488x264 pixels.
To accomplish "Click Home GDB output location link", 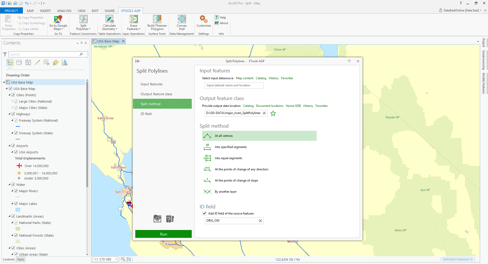I will pyautogui.click(x=293, y=106).
